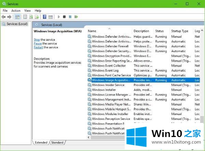Image resolution: width=205 pixels, height=151 pixels.
Task: Click the Helps guard... description cell
Action: pos(143,37)
